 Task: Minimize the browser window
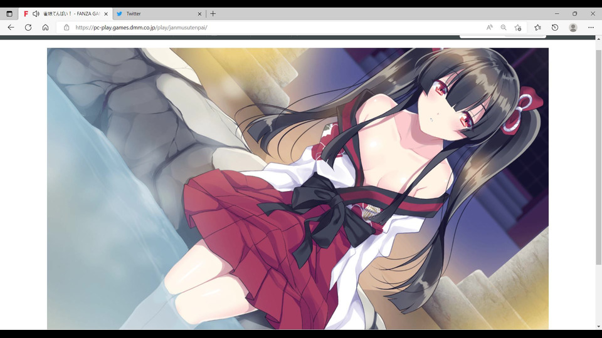[557, 14]
